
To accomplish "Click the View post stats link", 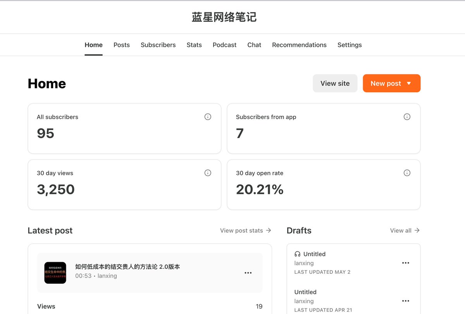I will pos(245,230).
